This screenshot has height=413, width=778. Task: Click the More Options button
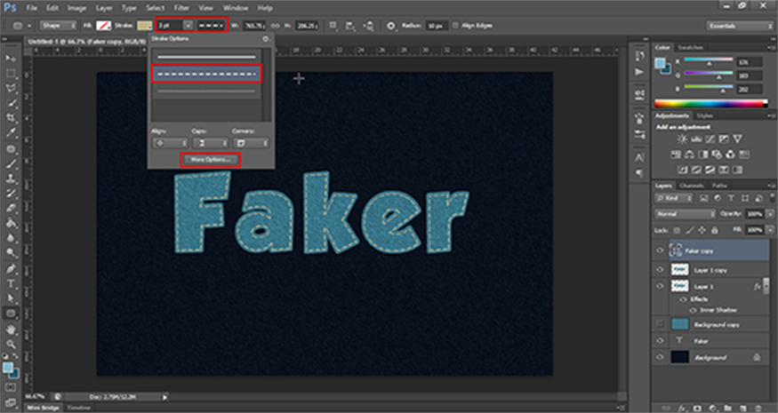pyautogui.click(x=210, y=159)
